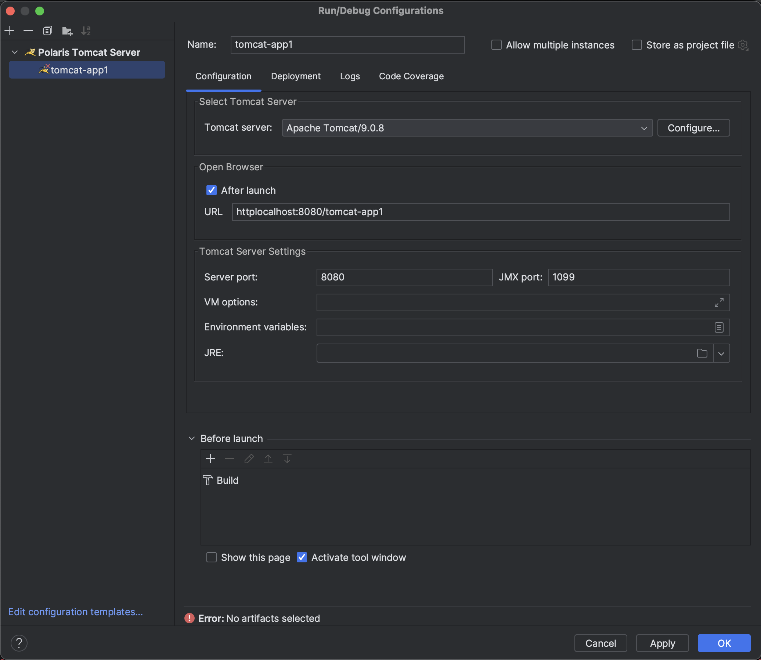Image resolution: width=761 pixels, height=660 pixels.
Task: Click Add New Configuration plus icon
Action: coord(9,30)
